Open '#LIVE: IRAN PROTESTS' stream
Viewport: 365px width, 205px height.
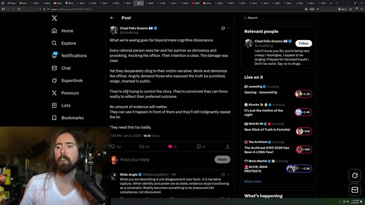coord(256,169)
